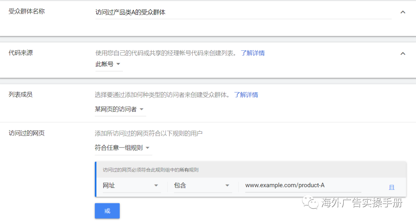
Task: Collapse the 代码来源 section chevron
Action: tap(403, 54)
